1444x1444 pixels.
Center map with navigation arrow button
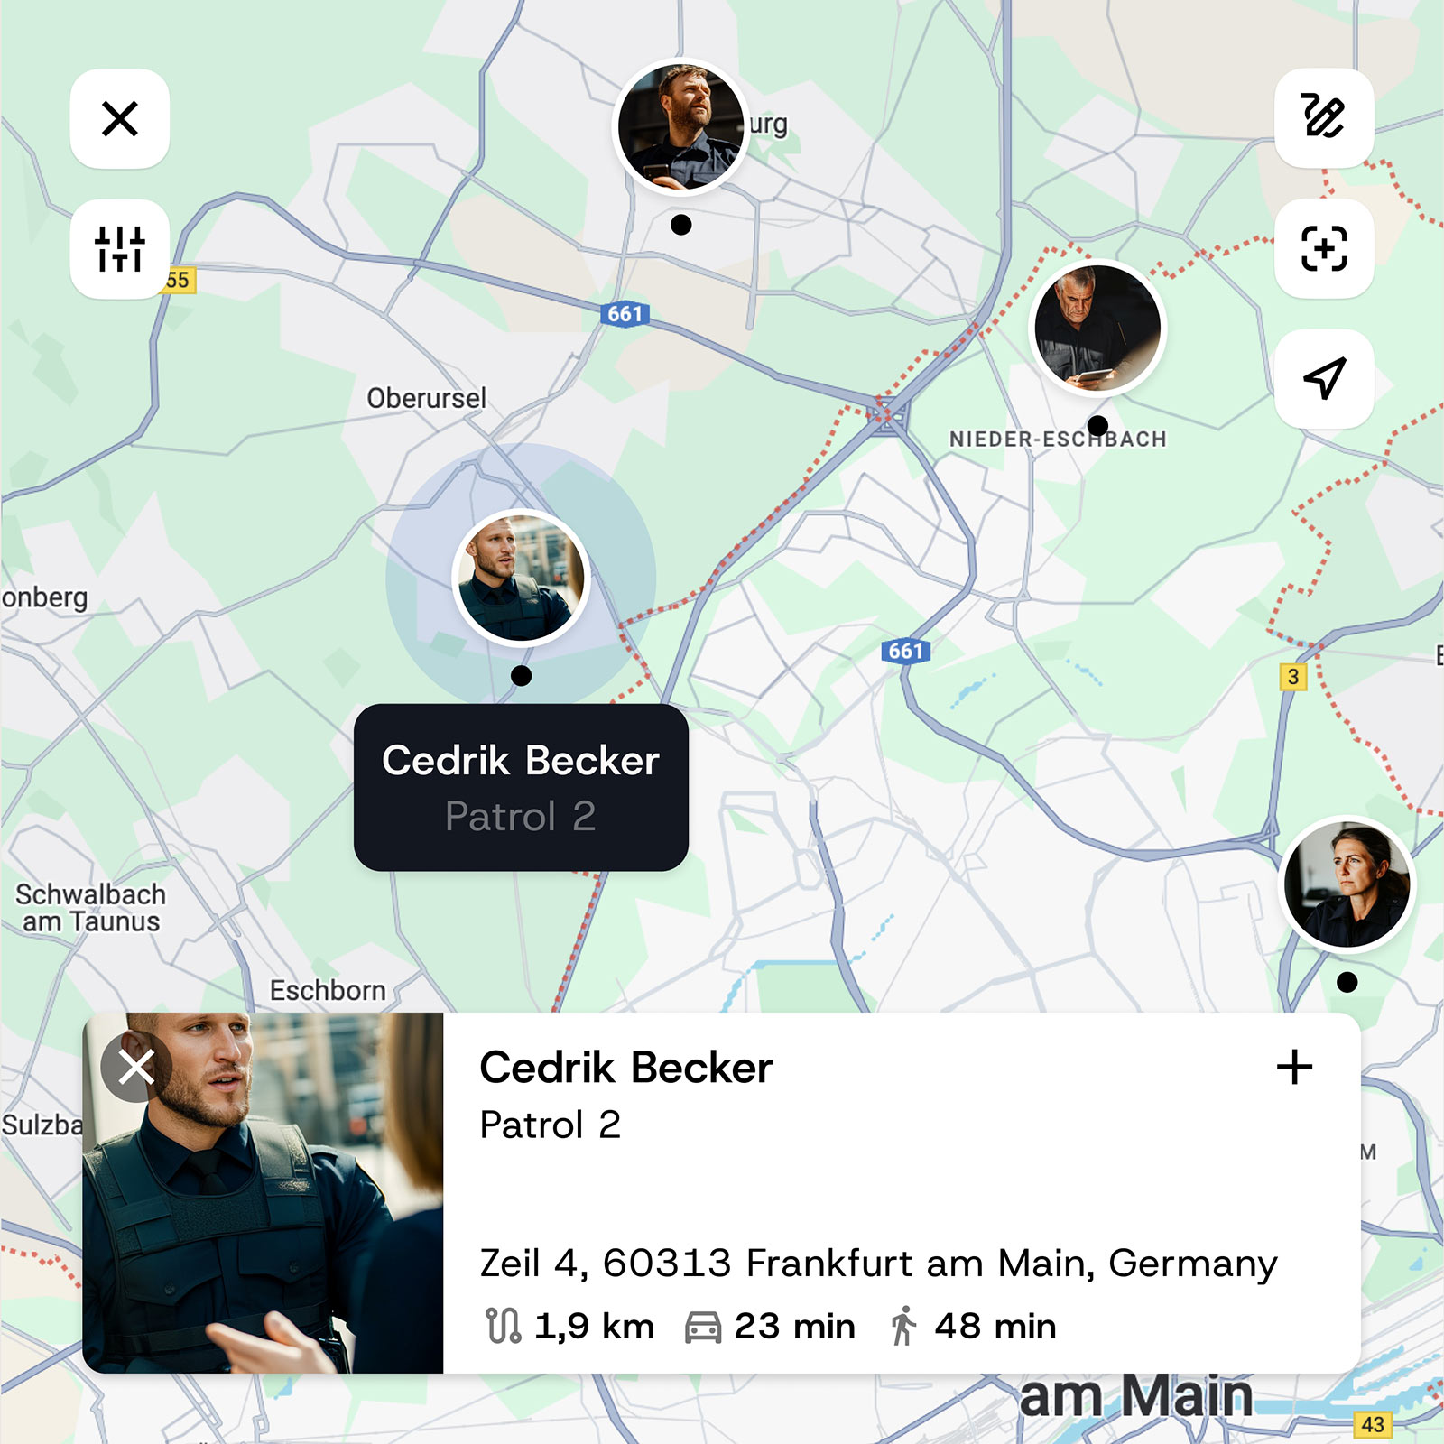click(1324, 378)
